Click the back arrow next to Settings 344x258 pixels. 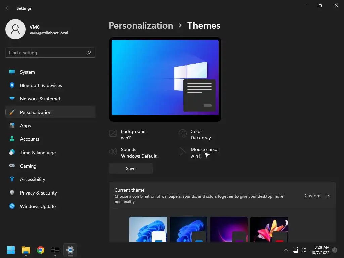point(8,8)
